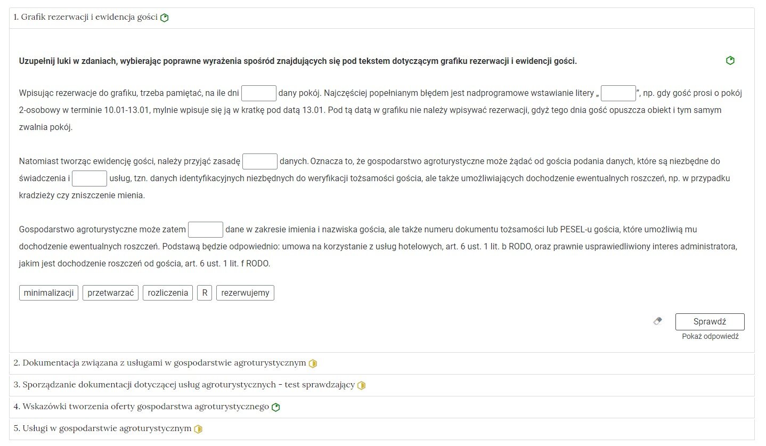The width and height of the screenshot is (766, 446).
Task: Expand section 5 Usługi w gospodarstwie
Action: (x=102, y=428)
